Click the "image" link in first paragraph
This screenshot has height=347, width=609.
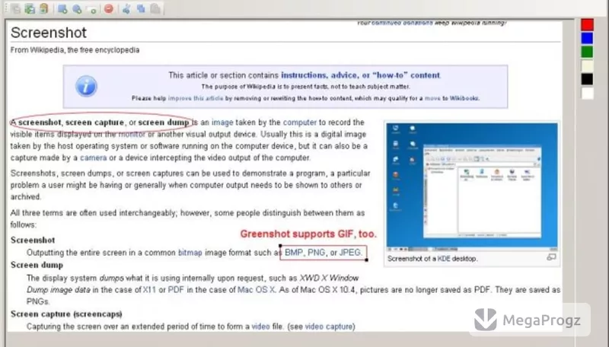(222, 123)
